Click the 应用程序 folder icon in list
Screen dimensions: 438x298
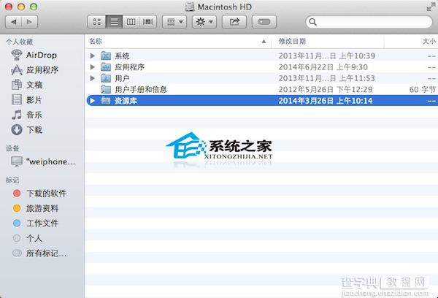(x=106, y=67)
